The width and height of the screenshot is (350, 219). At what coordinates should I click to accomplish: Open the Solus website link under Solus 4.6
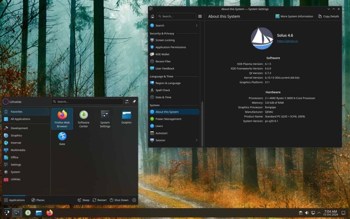click(287, 41)
